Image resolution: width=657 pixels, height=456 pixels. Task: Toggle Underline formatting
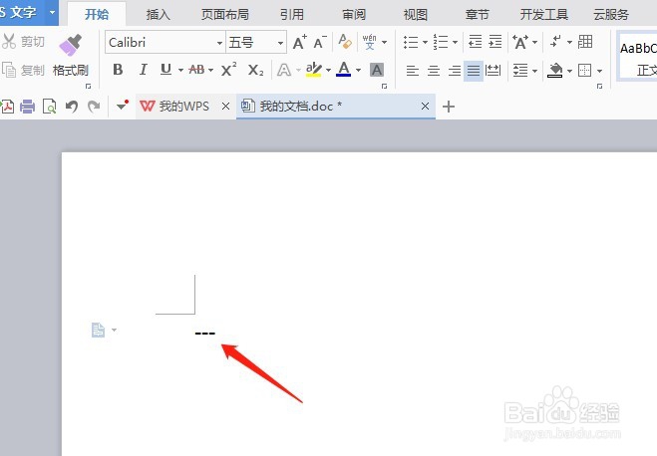(x=165, y=70)
